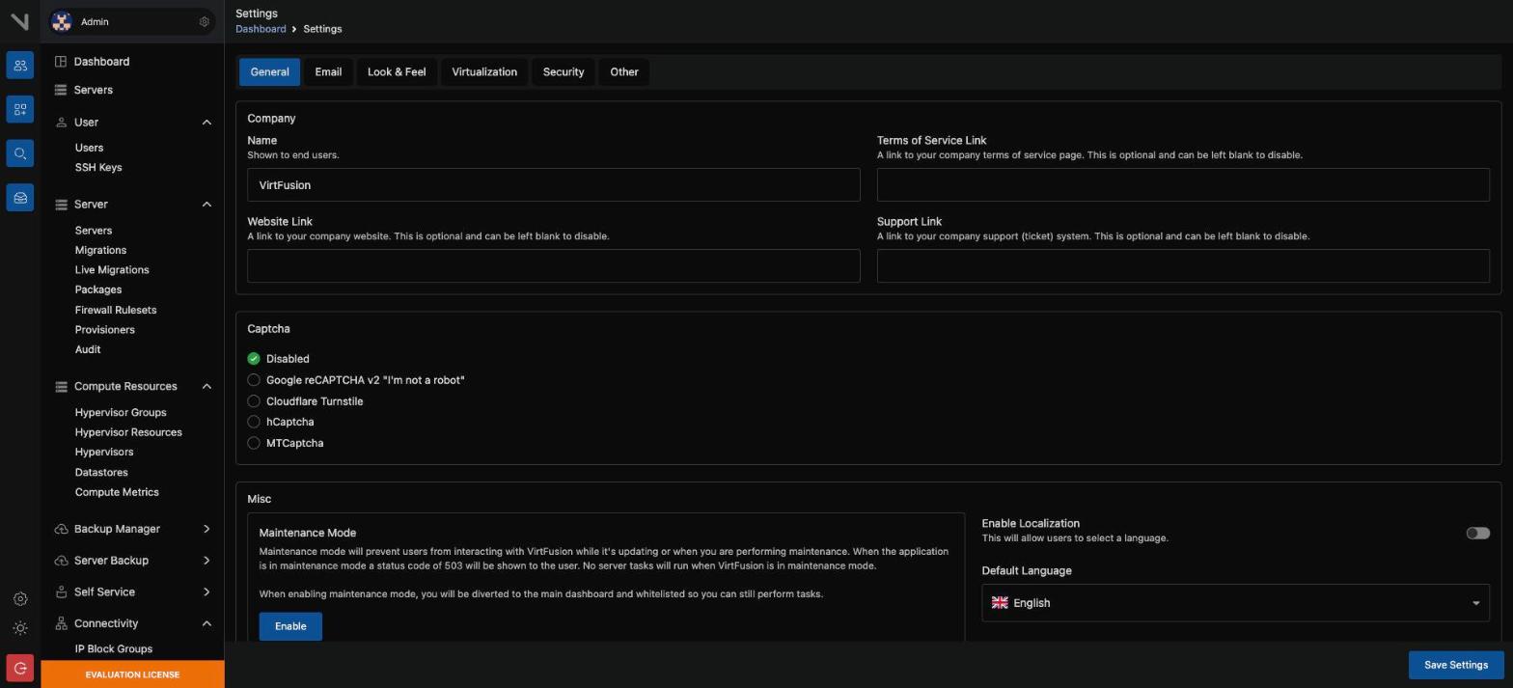Open Migrations in the sidebar
Screen dimensions: 1513x688
click(x=100, y=250)
